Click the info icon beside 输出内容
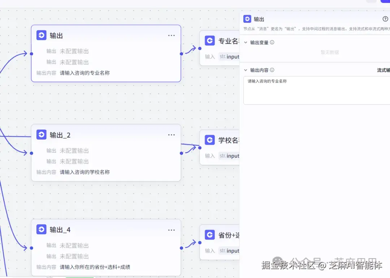 [271, 70]
